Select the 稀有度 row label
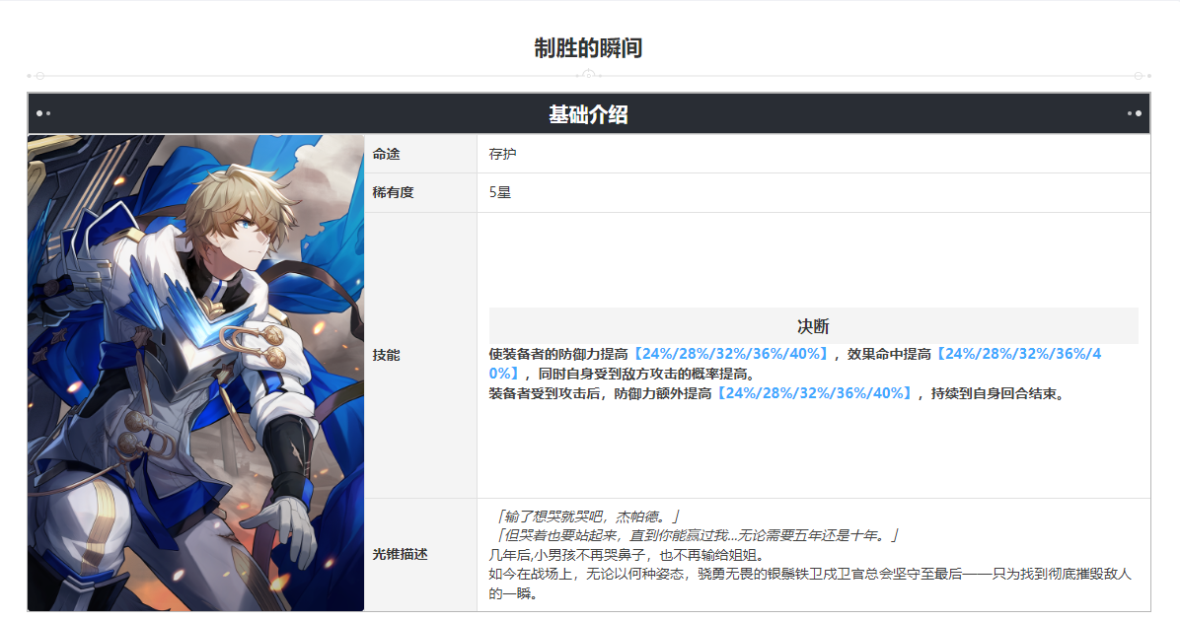 (393, 192)
